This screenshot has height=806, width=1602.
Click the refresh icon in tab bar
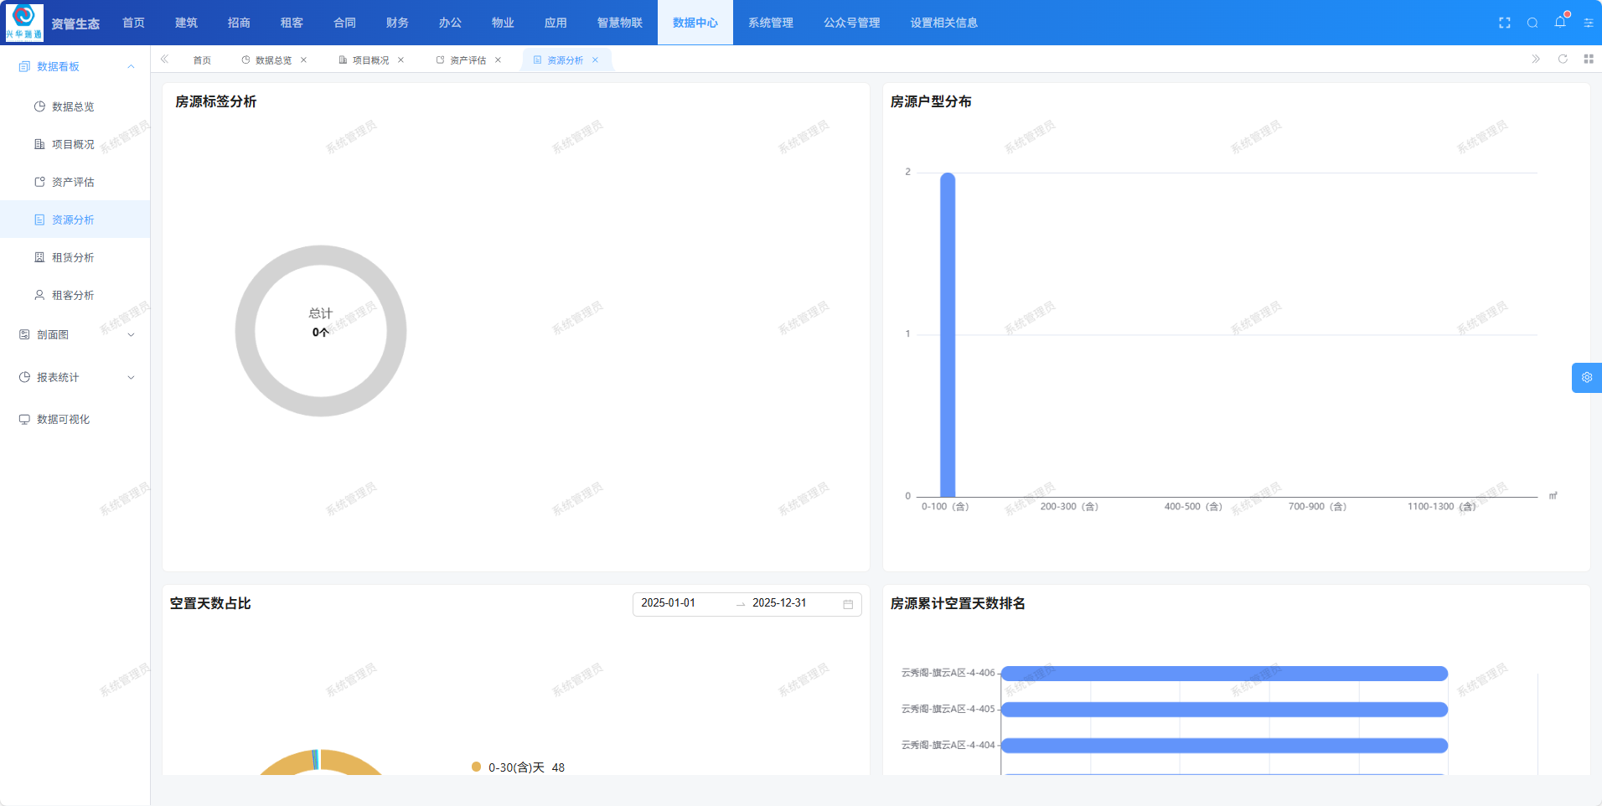point(1562,59)
